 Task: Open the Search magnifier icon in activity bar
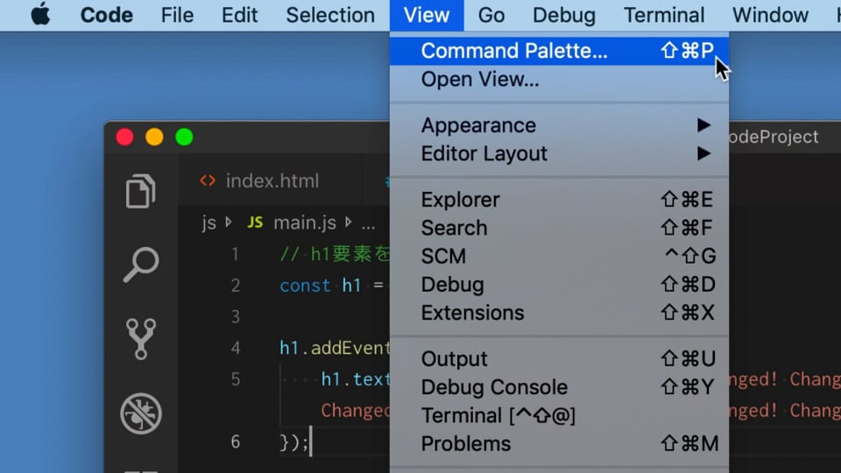click(141, 265)
